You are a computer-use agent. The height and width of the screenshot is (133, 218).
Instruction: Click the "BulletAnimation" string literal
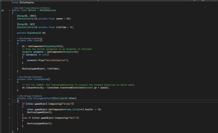tap(55, 60)
